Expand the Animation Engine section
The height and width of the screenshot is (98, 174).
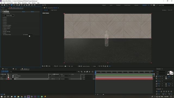coord(2,25)
